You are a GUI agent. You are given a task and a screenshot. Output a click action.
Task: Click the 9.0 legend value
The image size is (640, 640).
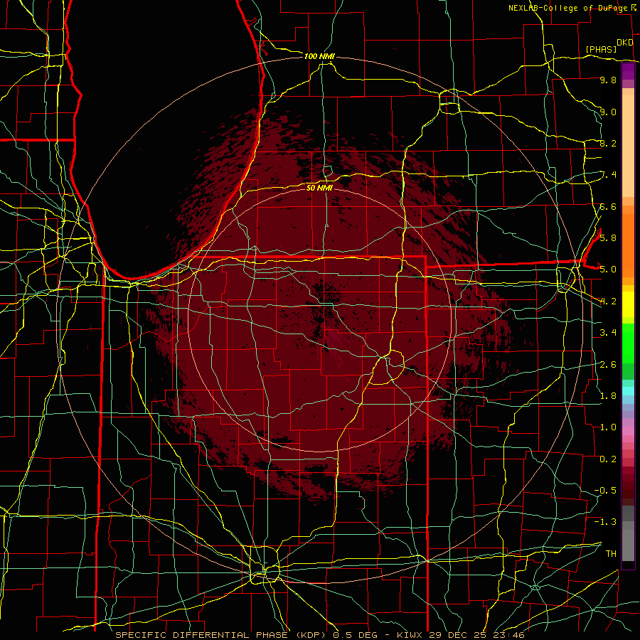(x=608, y=112)
